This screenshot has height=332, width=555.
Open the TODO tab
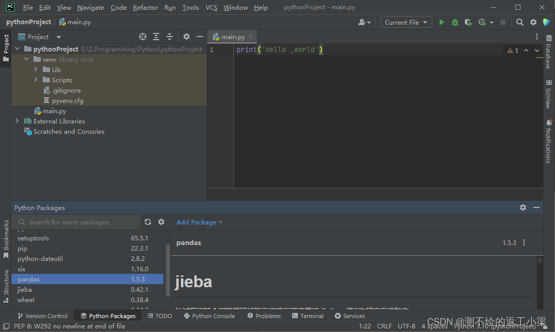point(160,316)
